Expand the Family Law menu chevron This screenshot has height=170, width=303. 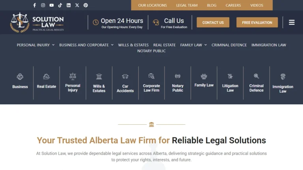coord(206,45)
